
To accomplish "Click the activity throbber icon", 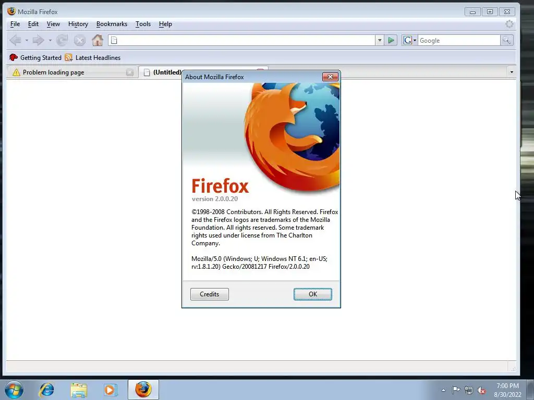I will coord(509,24).
